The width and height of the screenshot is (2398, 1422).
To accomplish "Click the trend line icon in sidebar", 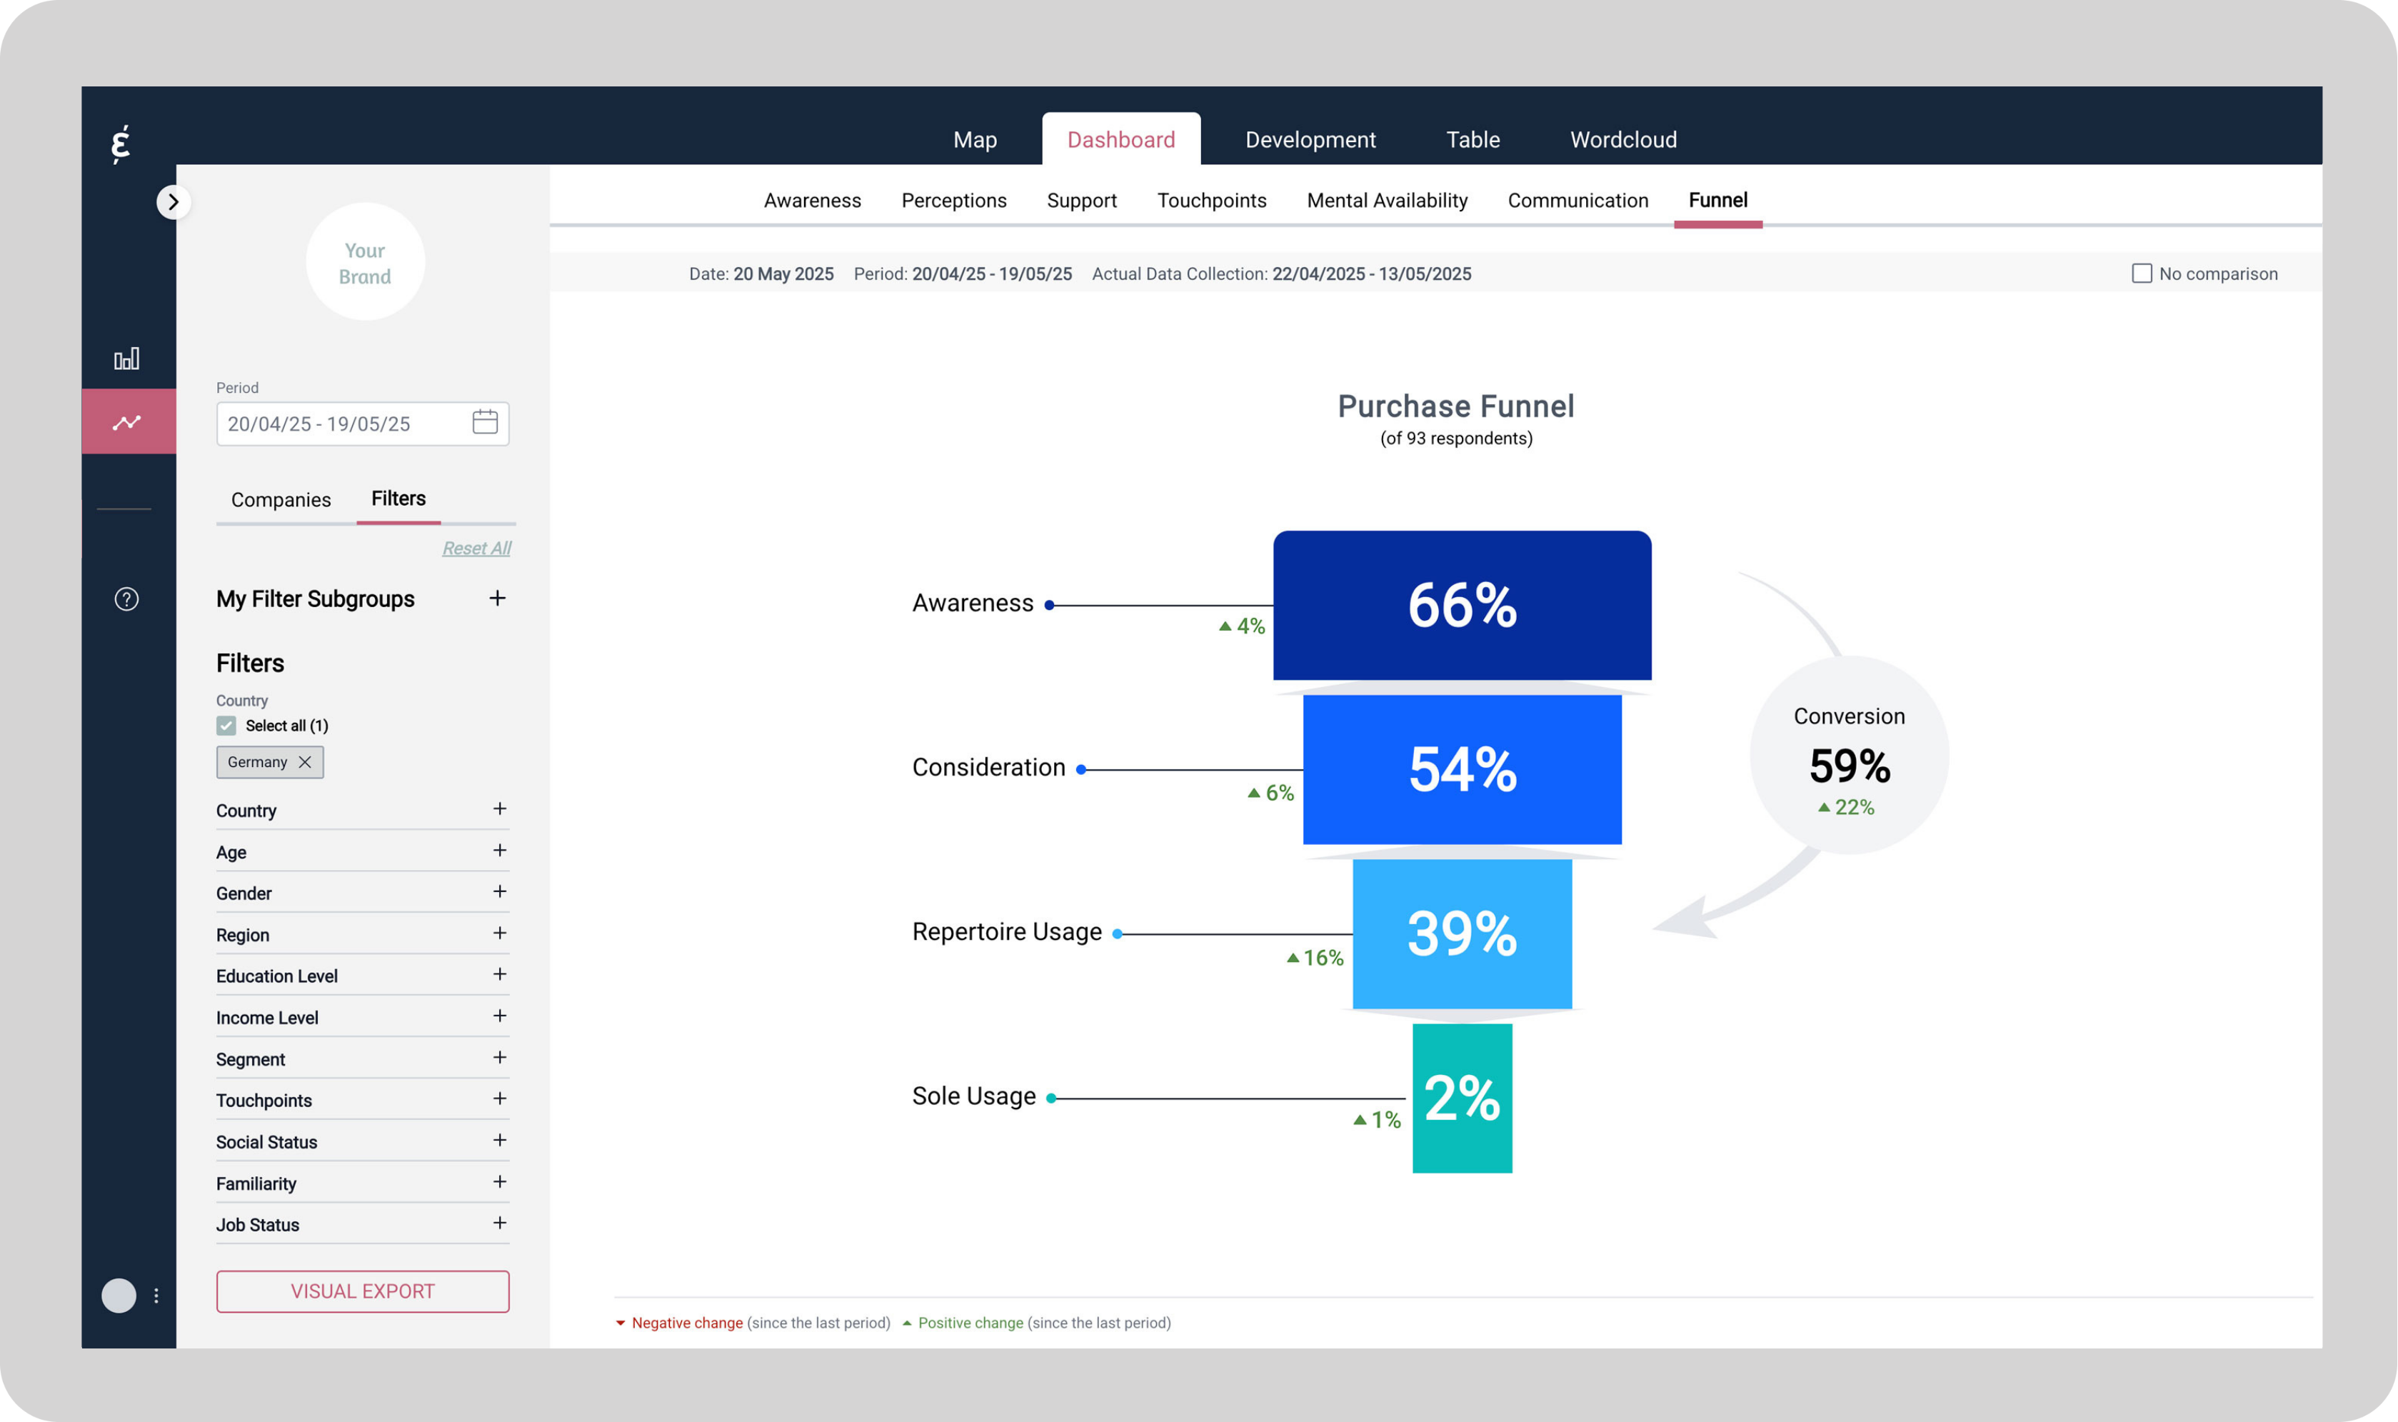I will tap(126, 421).
